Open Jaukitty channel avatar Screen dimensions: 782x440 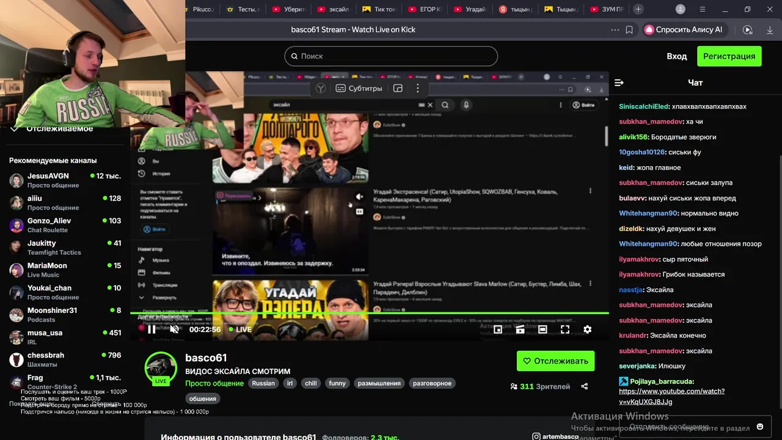point(16,248)
